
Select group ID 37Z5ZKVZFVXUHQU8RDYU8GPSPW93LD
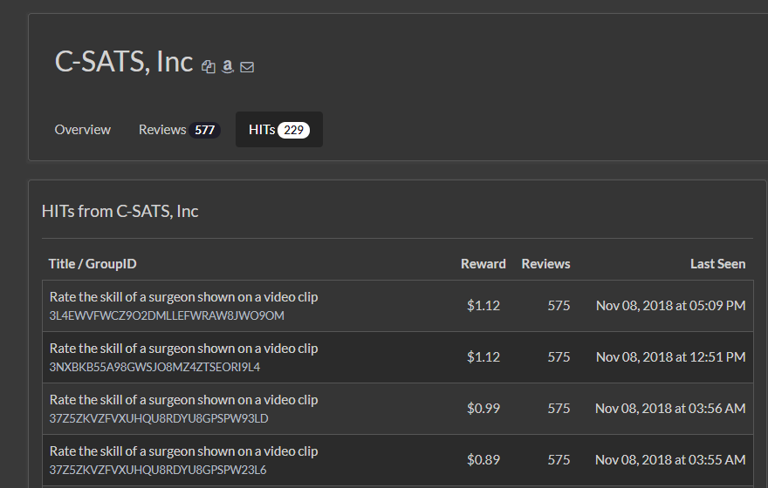click(159, 418)
